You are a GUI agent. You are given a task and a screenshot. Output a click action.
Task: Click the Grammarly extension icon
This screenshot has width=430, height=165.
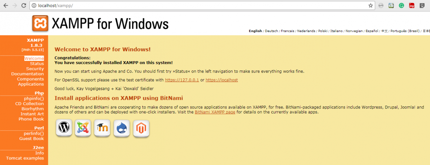tap(402, 5)
